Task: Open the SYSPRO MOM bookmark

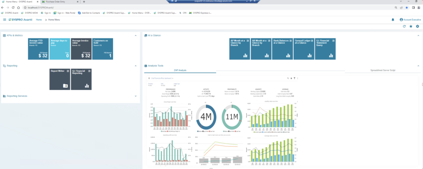Action: point(29,13)
